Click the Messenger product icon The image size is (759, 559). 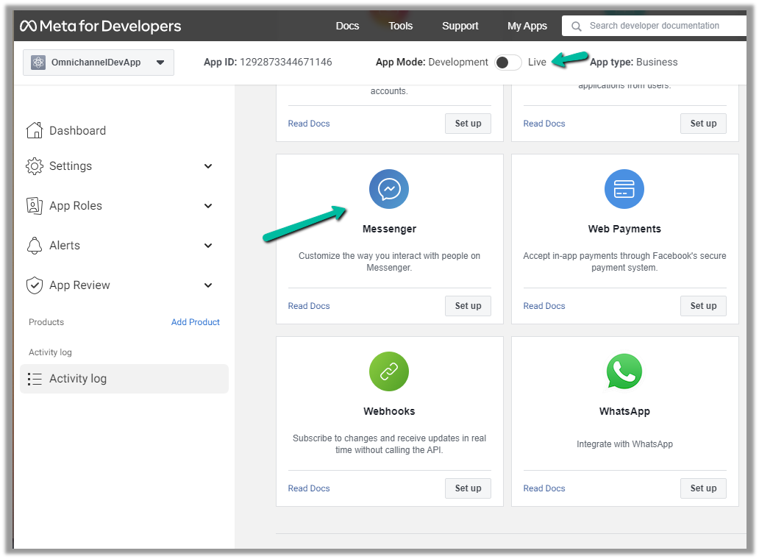389,190
